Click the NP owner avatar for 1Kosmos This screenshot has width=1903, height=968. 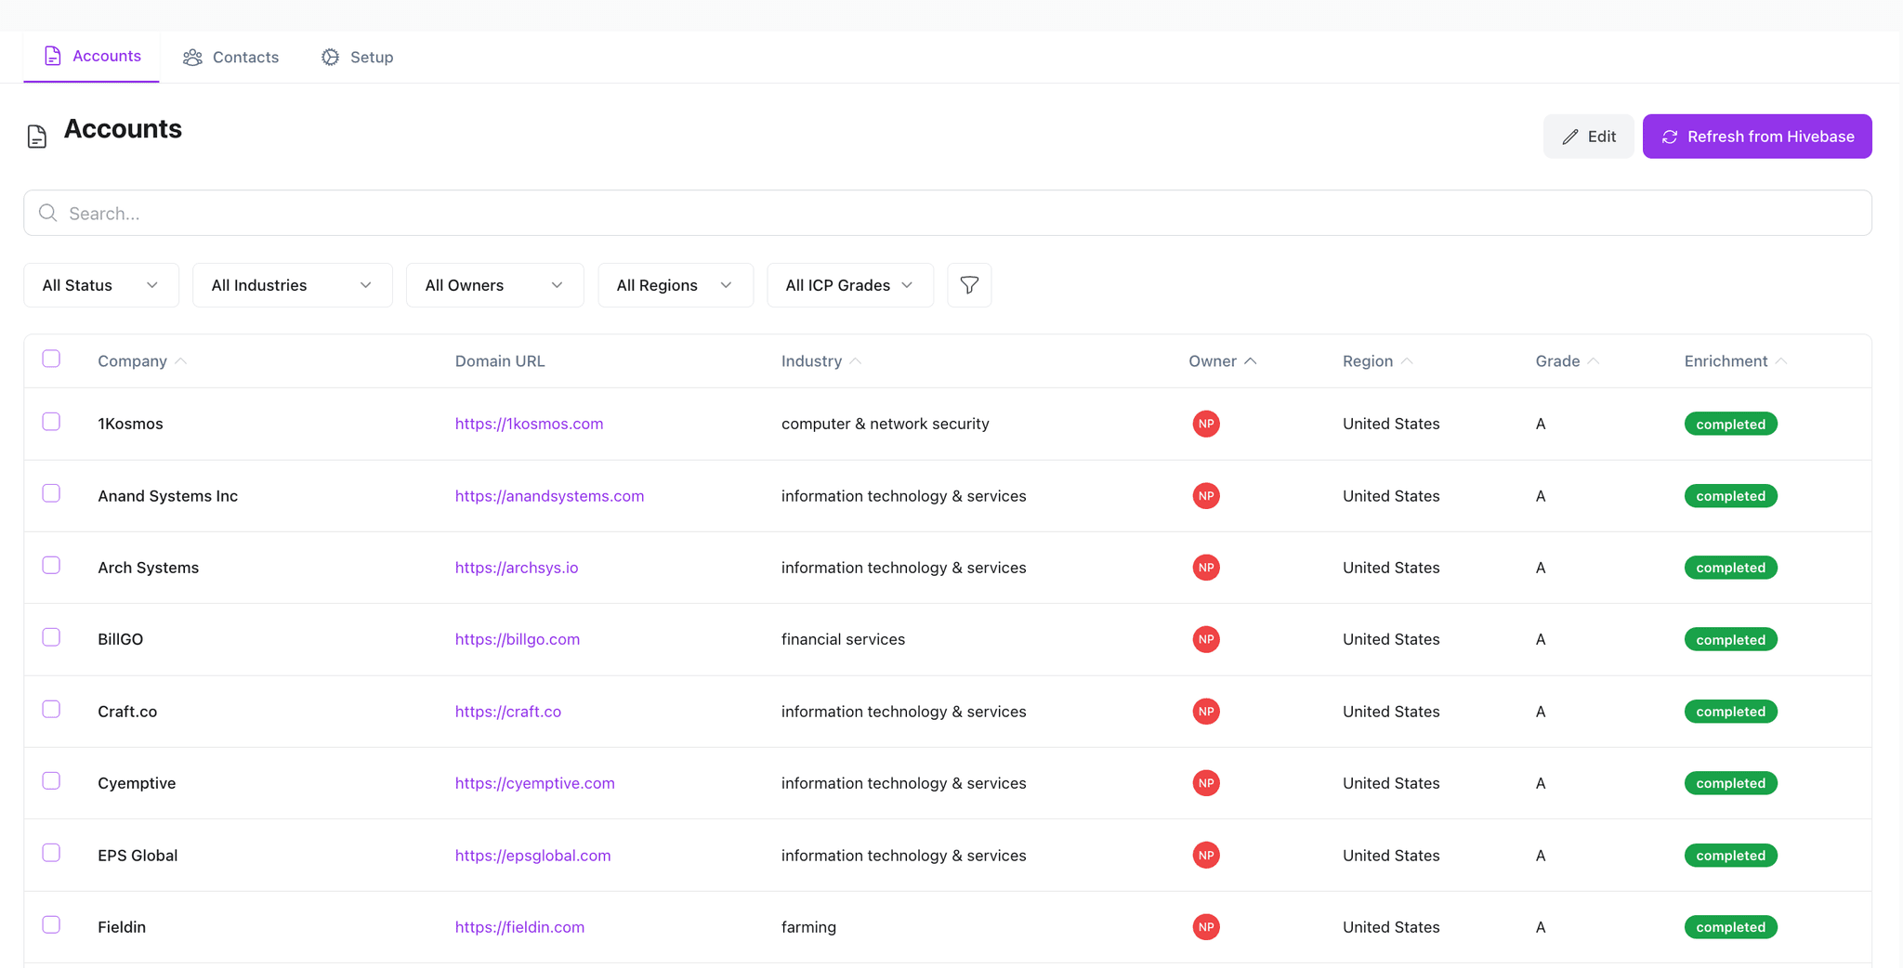pos(1204,424)
